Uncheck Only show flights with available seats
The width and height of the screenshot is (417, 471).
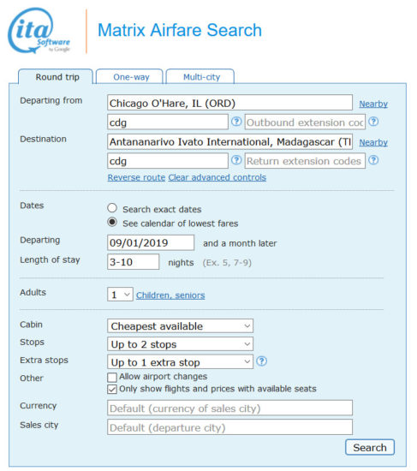tap(112, 390)
